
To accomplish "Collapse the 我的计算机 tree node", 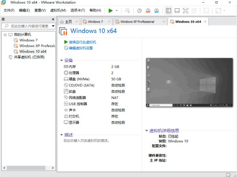I will coord(5,35).
